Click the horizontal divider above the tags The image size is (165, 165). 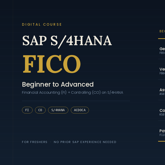[76, 101]
